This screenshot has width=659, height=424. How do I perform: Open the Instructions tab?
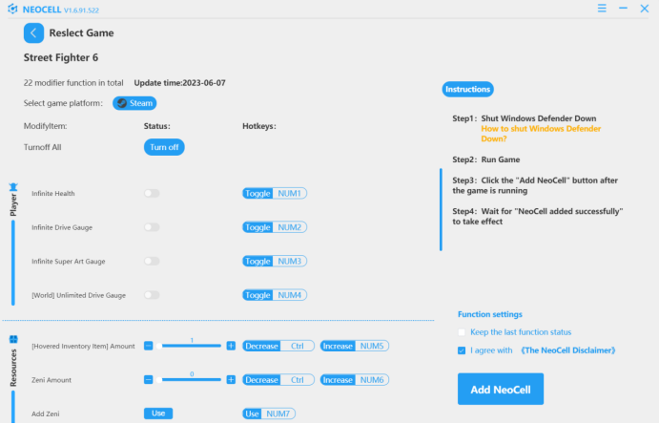[468, 90]
